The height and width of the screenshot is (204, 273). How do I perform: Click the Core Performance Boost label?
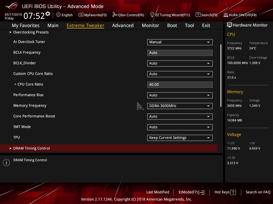click(34, 116)
